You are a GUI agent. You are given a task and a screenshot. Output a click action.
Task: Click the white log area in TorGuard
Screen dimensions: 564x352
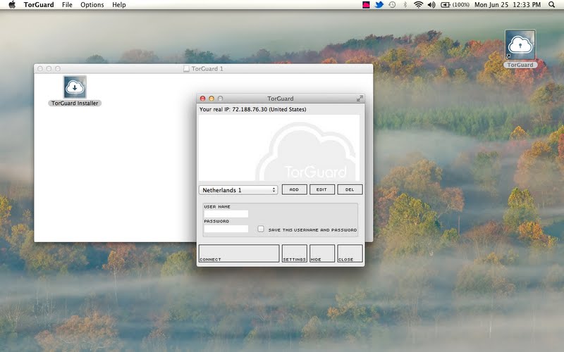tap(278, 148)
